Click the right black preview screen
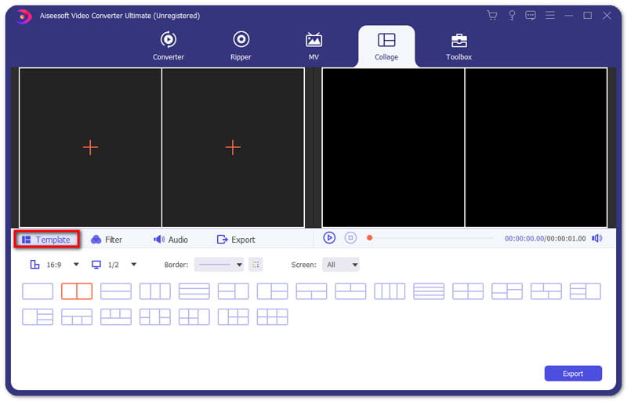The height and width of the screenshot is (401, 627). point(536,148)
